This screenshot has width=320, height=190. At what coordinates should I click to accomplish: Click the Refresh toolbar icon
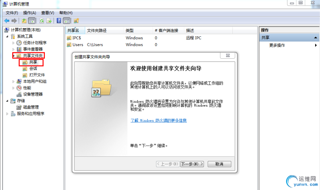click(41, 21)
